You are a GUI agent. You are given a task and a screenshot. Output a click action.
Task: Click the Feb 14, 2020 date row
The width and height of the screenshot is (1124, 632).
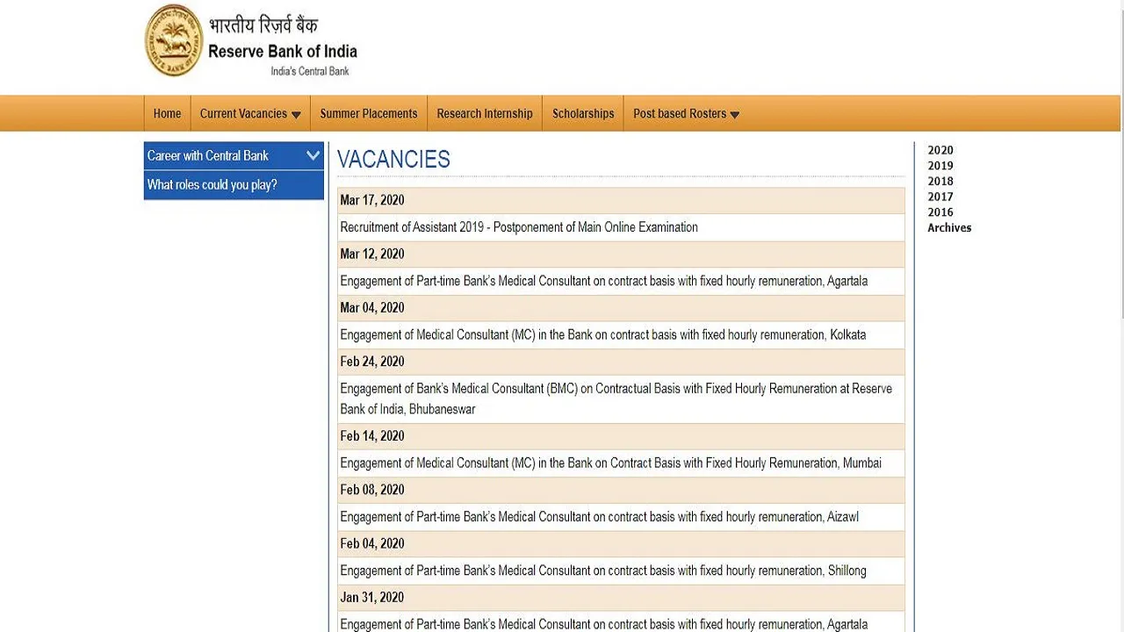621,436
